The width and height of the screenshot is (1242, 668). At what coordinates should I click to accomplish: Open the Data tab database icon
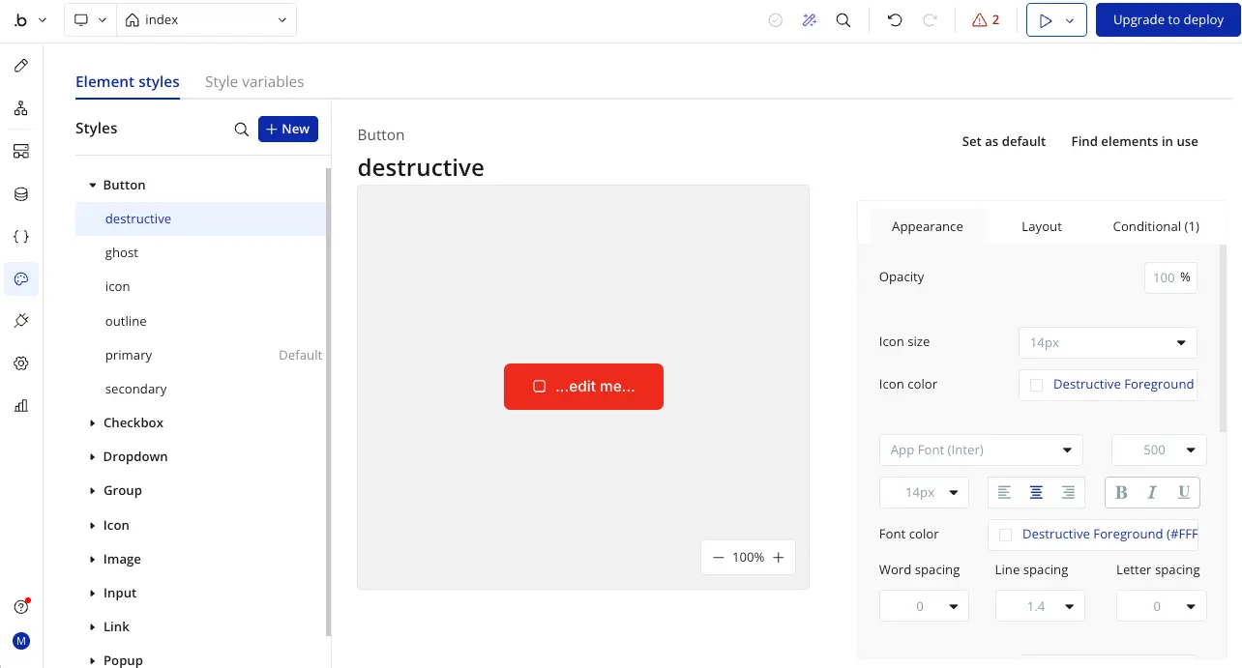[21, 193]
